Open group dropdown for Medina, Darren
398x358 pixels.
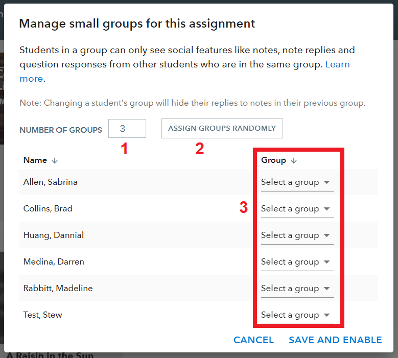[x=297, y=262]
